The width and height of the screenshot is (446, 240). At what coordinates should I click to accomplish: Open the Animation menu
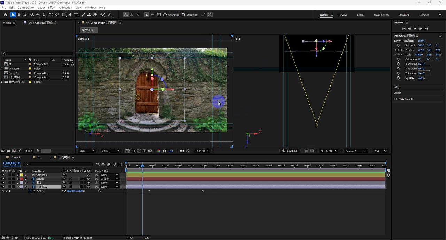66,7
